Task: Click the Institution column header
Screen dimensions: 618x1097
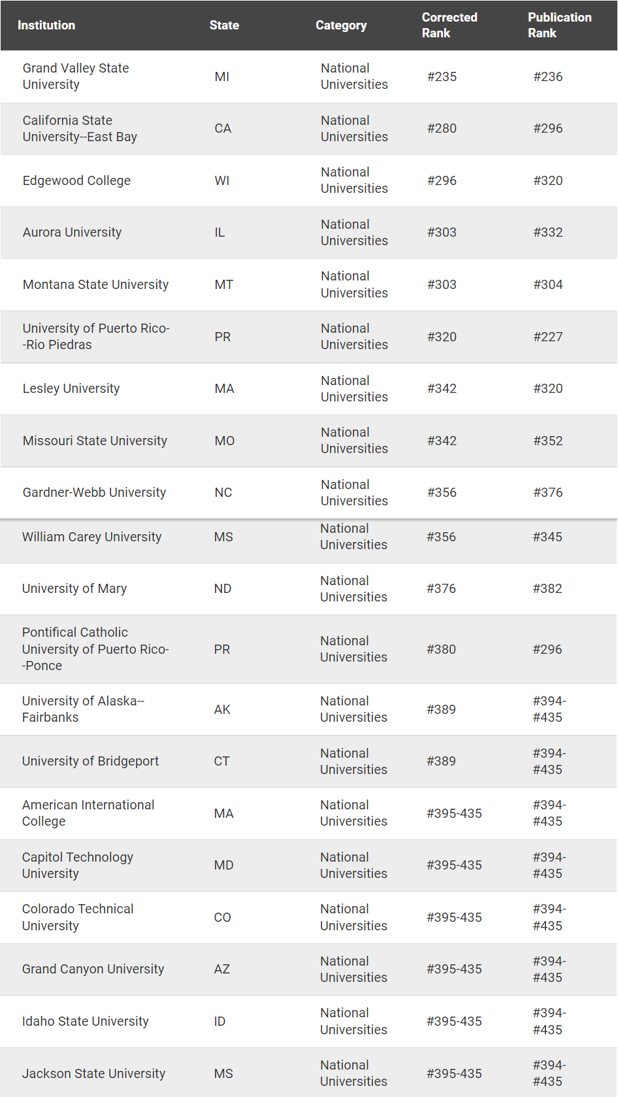Action: click(x=46, y=25)
